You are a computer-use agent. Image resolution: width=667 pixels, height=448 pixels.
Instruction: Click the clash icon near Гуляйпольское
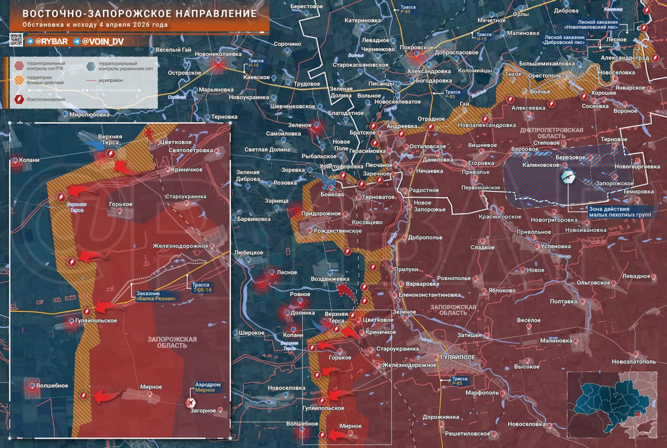click(x=322, y=401)
